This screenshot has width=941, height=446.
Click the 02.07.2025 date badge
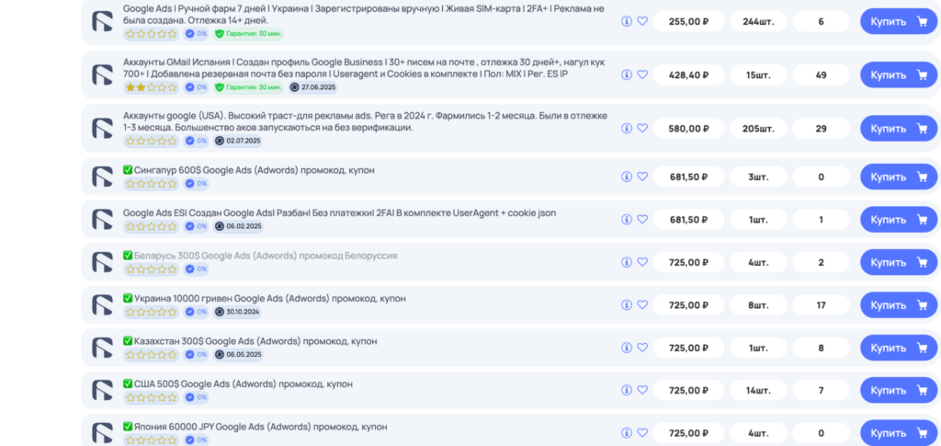(x=238, y=141)
